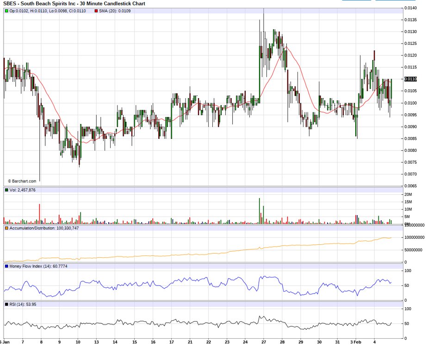427x347 pixels.
Task: Click the '21' date label on time axis
Action: (190, 342)
